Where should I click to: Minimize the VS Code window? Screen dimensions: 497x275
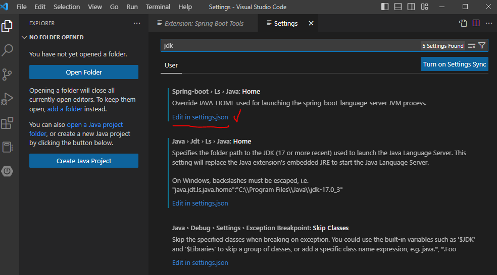[x=442, y=7]
